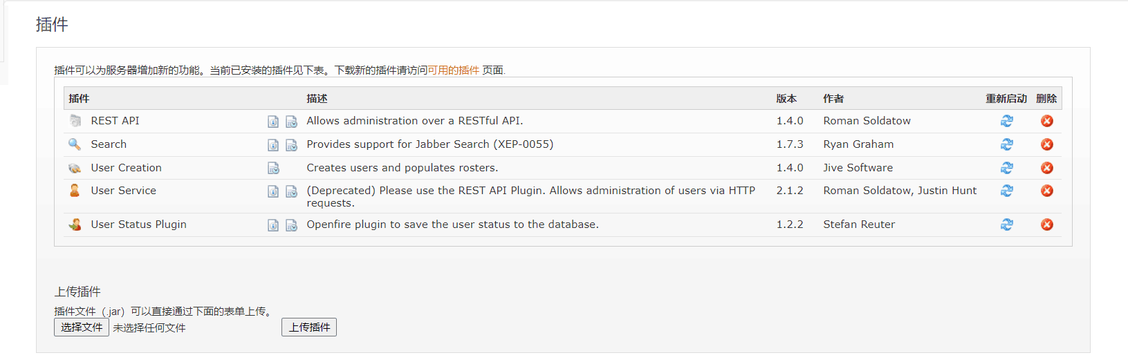This screenshot has width=1128, height=362.
Task: Delete the REST API plugin
Action: pos(1047,121)
